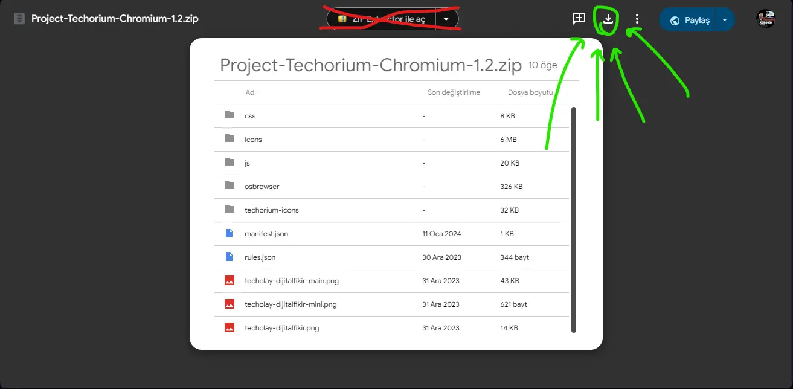The height and width of the screenshot is (389, 793).
Task: Click the 30 Ara 2023 date of rules.json
Action: (442, 257)
